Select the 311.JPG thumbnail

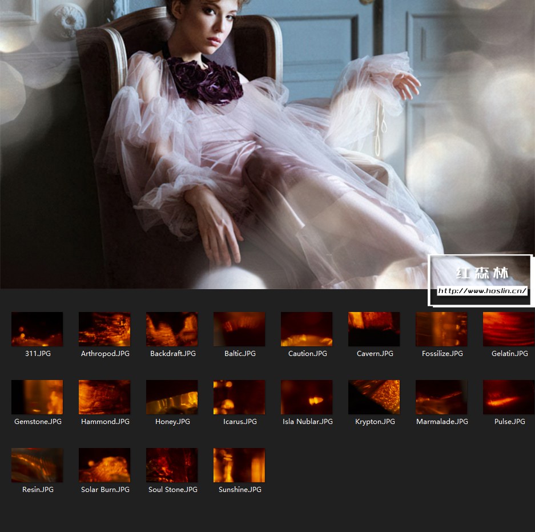(x=37, y=329)
